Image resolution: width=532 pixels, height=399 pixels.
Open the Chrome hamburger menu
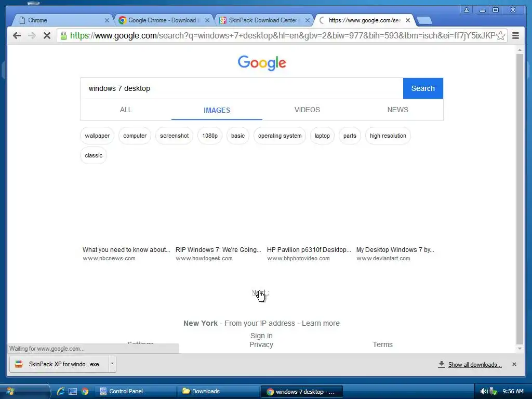coord(515,36)
